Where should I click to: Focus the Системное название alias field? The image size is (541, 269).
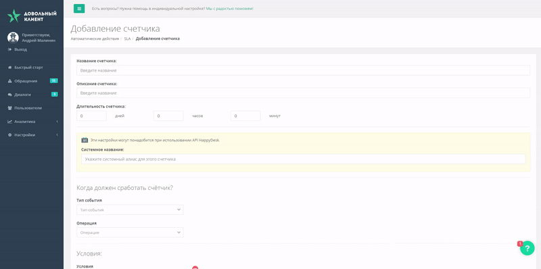tap(303, 159)
